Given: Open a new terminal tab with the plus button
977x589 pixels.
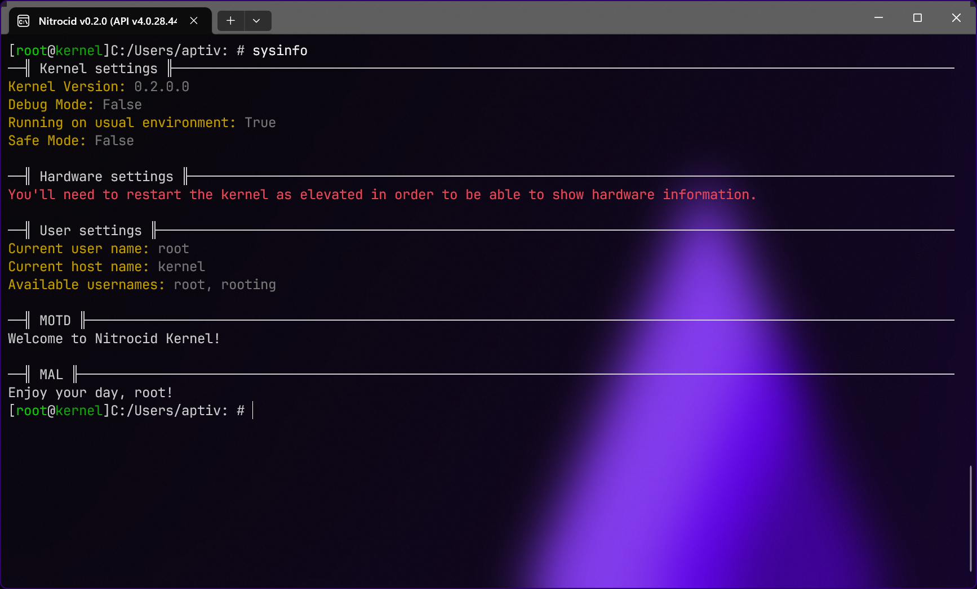Looking at the screenshot, I should pyautogui.click(x=230, y=21).
